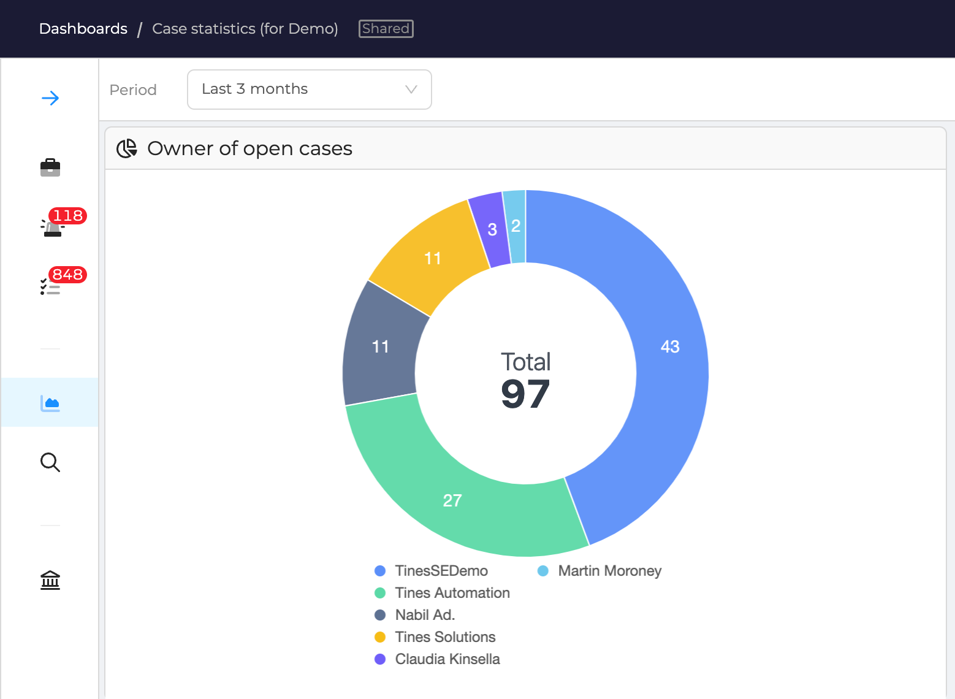Click the Shared badge in header

tap(386, 29)
